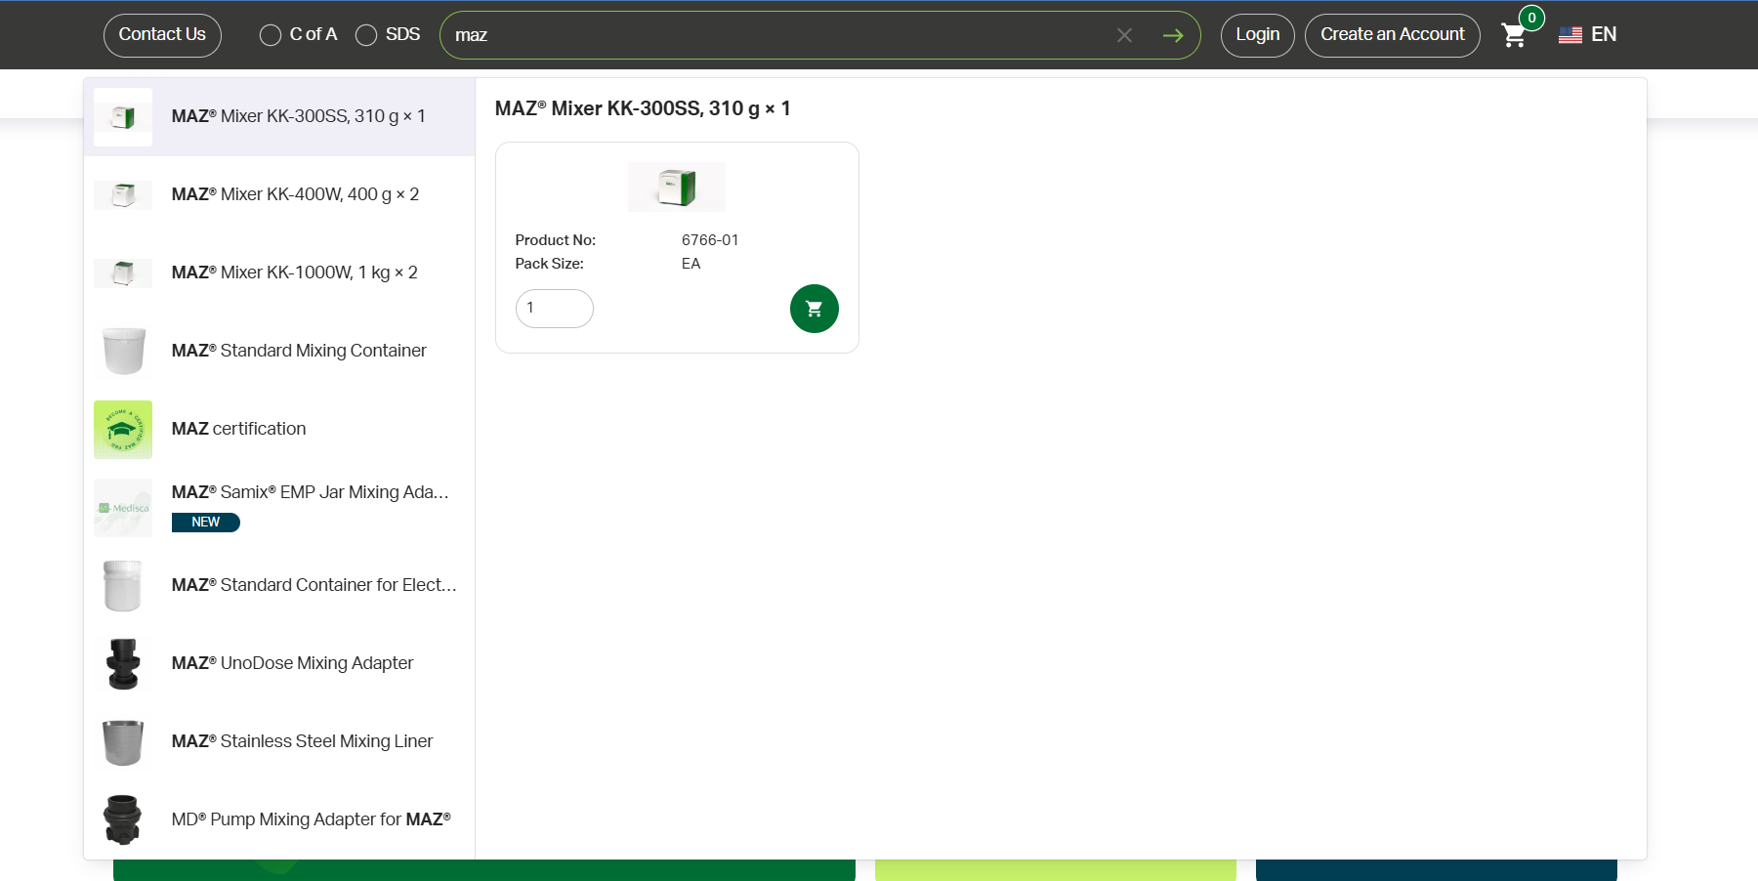Image resolution: width=1758 pixels, height=881 pixels.
Task: Click the Standard Container for Elect... thumbnail
Action: (x=123, y=585)
